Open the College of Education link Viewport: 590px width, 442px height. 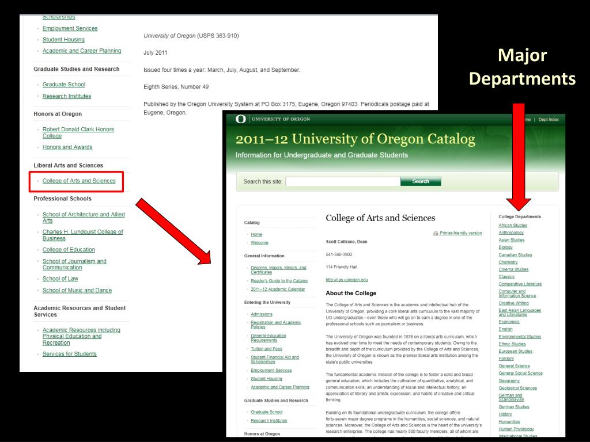69,250
